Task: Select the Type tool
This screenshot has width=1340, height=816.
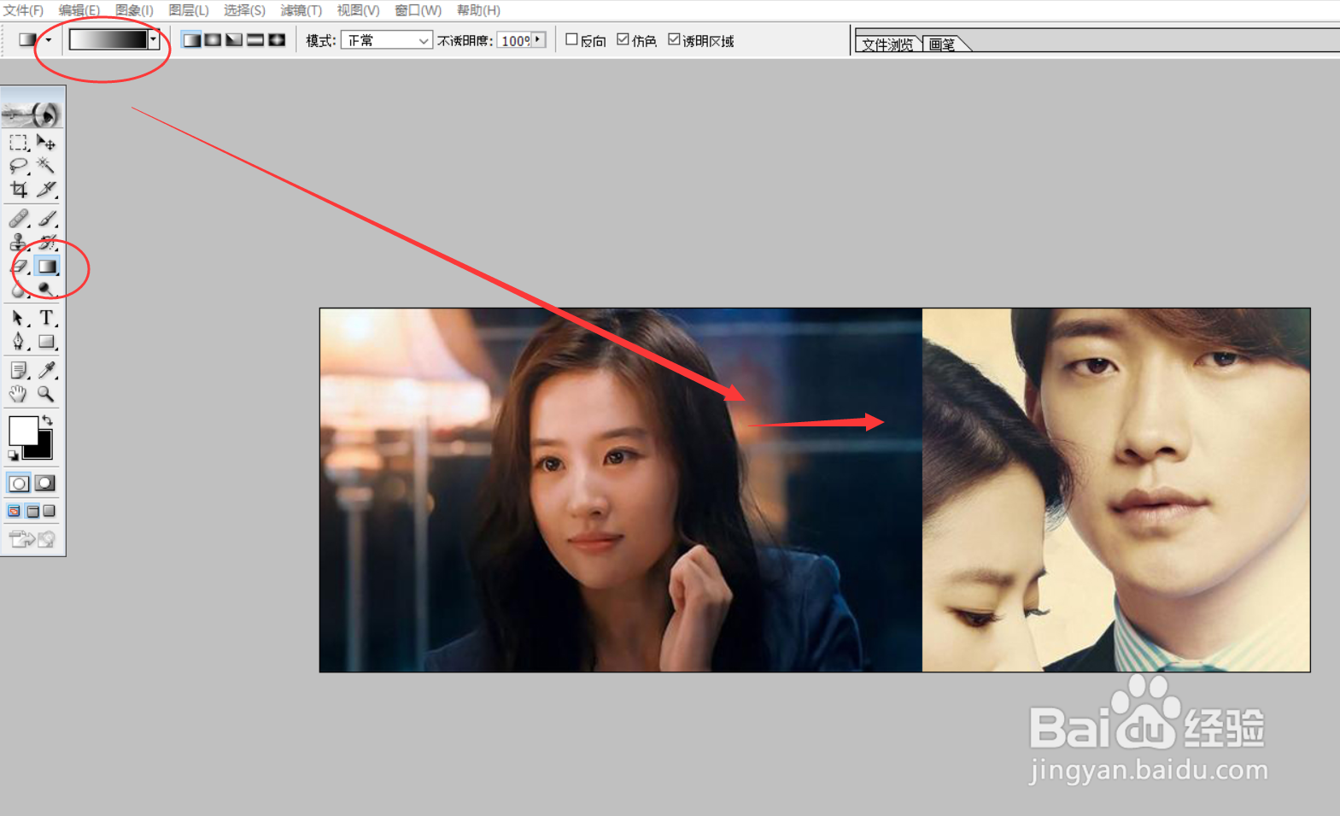Action: coord(46,318)
